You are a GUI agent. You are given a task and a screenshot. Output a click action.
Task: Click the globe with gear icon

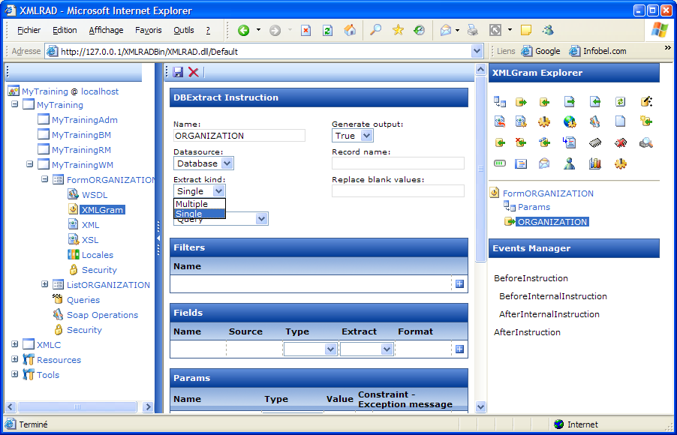(570, 121)
